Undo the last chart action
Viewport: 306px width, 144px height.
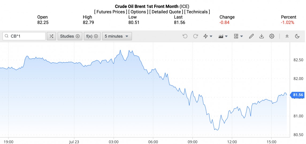coord(185,36)
